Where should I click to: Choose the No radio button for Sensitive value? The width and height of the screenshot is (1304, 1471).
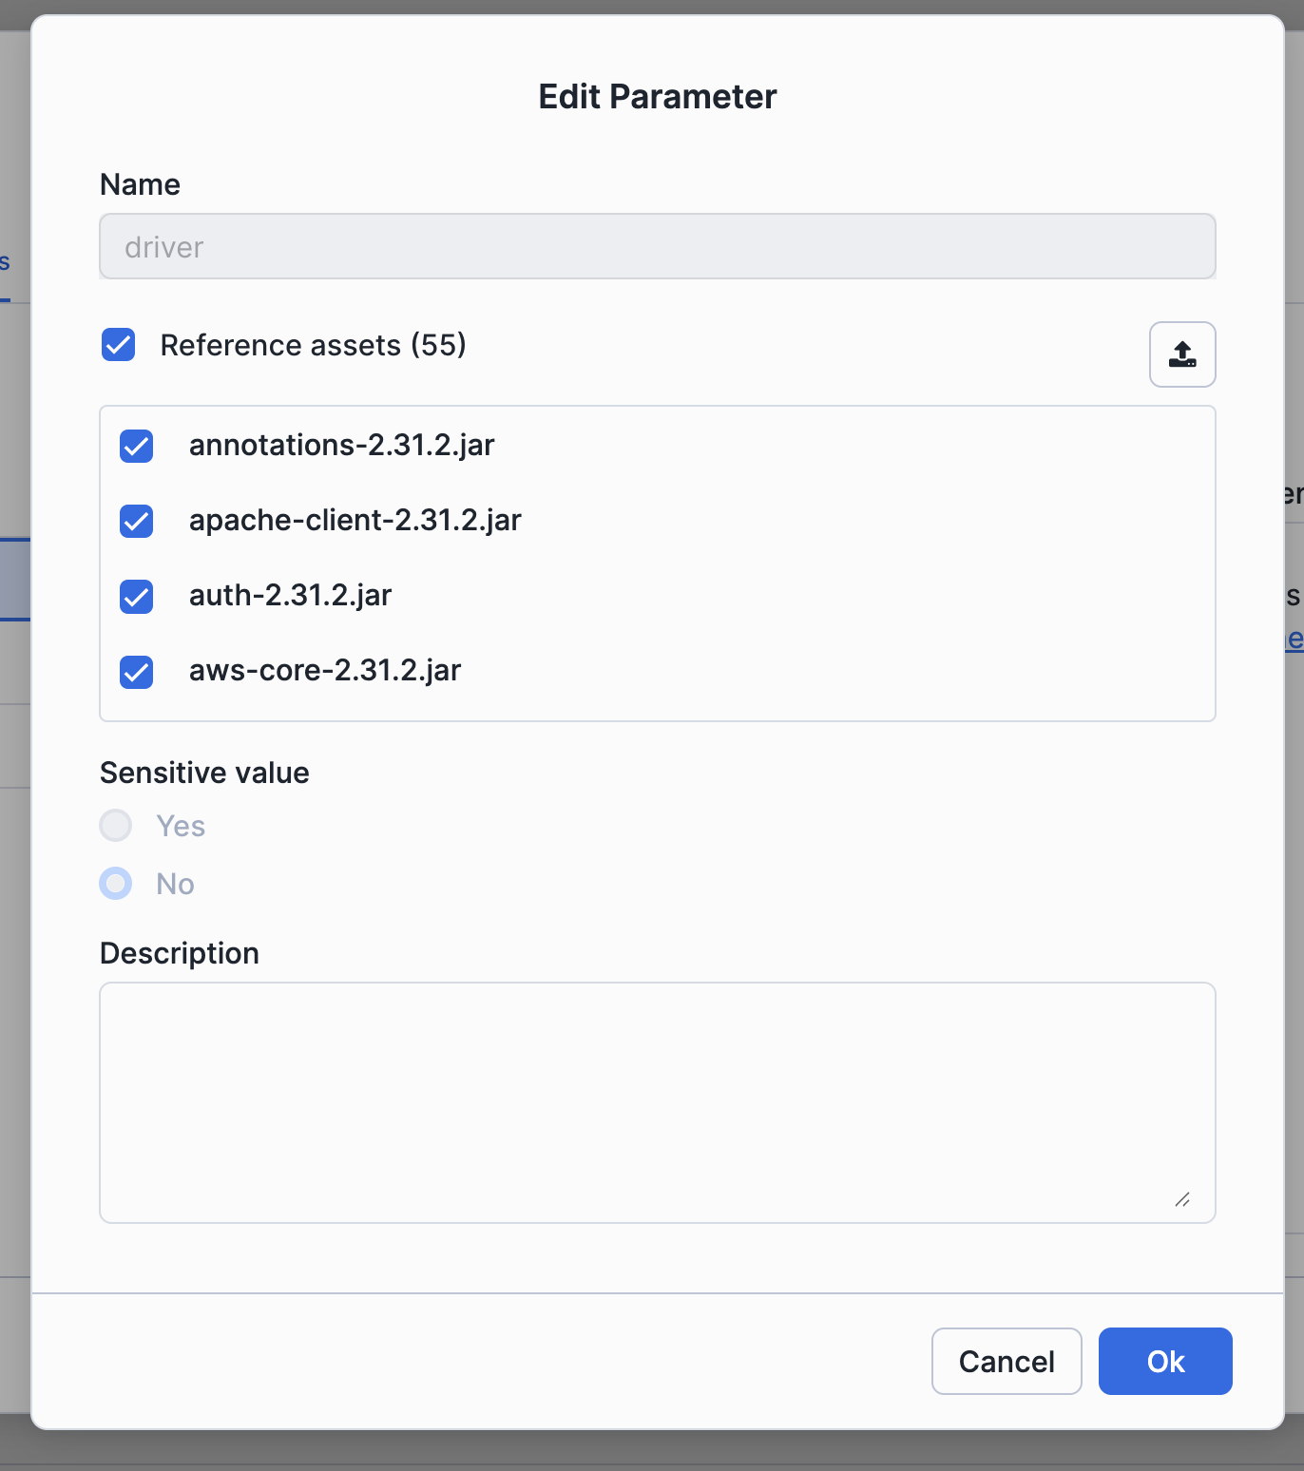[116, 884]
